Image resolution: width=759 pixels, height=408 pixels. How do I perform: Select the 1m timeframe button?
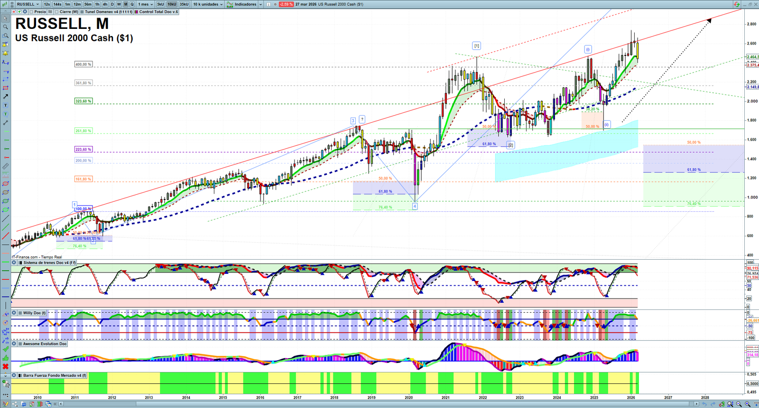pyautogui.click(x=68, y=4)
